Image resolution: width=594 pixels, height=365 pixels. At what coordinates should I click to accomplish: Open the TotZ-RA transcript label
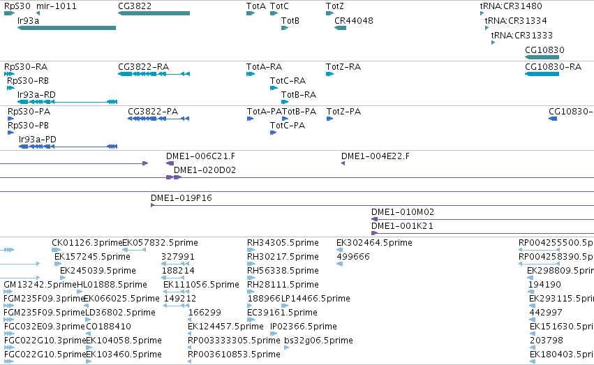pos(343,67)
